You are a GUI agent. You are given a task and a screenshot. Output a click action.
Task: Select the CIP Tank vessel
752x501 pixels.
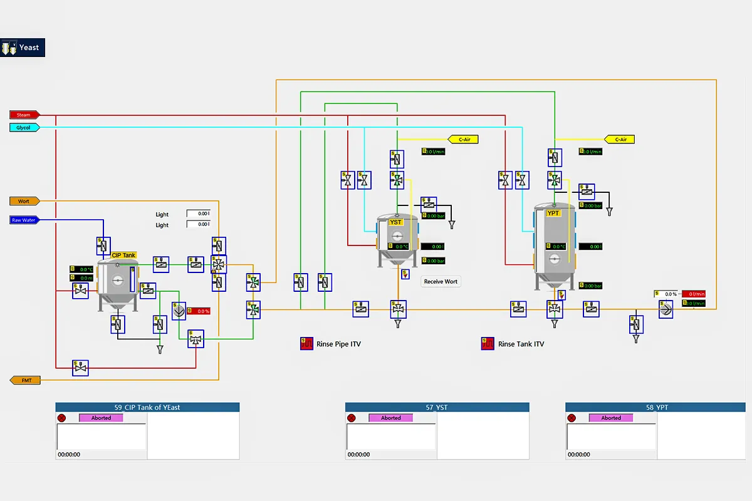pos(117,286)
